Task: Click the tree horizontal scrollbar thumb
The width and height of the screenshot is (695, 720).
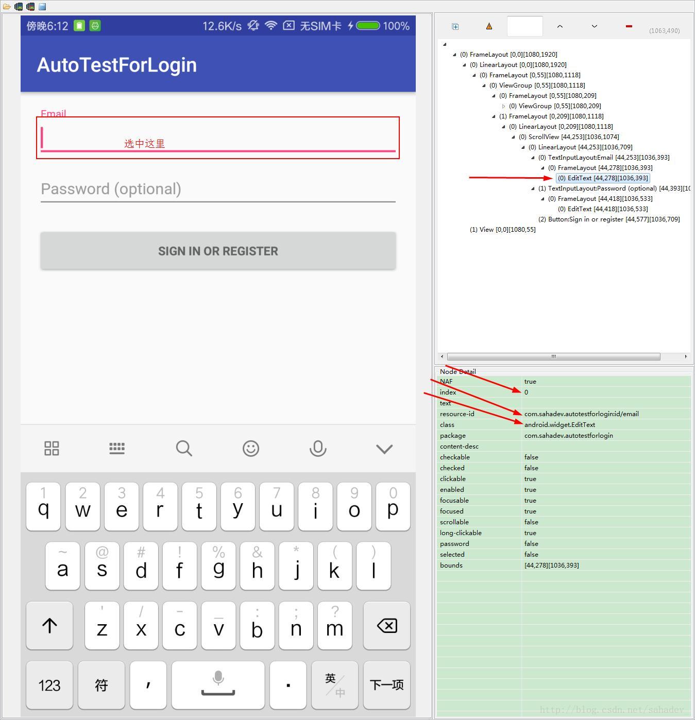Action: (554, 356)
